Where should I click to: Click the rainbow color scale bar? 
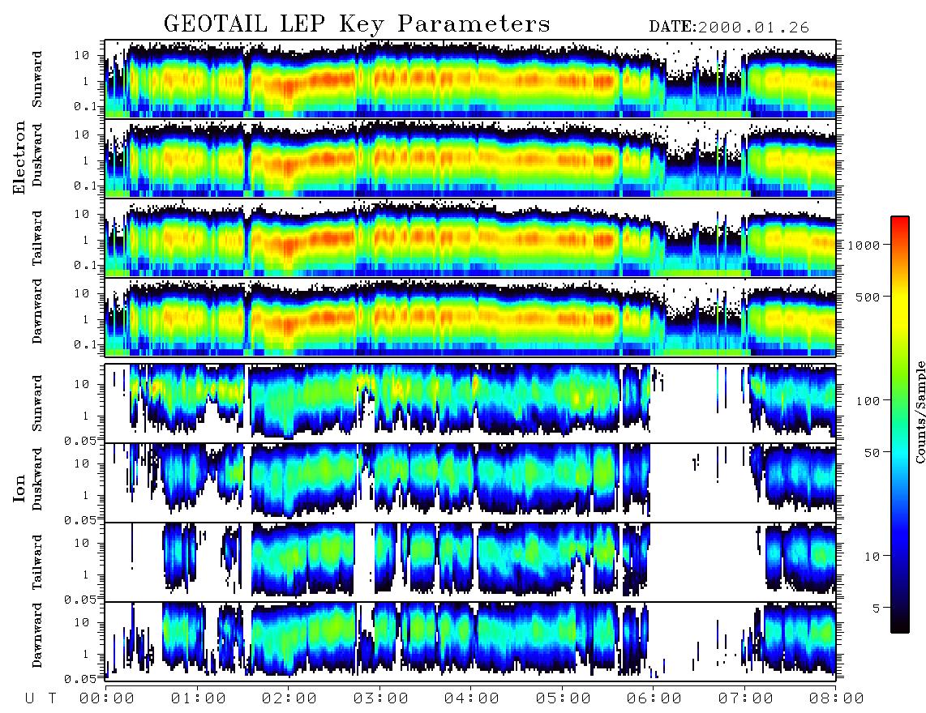tap(900, 425)
